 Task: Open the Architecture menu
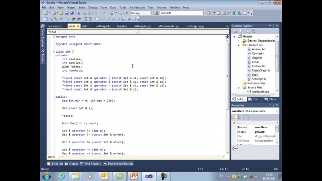click(x=137, y=7)
